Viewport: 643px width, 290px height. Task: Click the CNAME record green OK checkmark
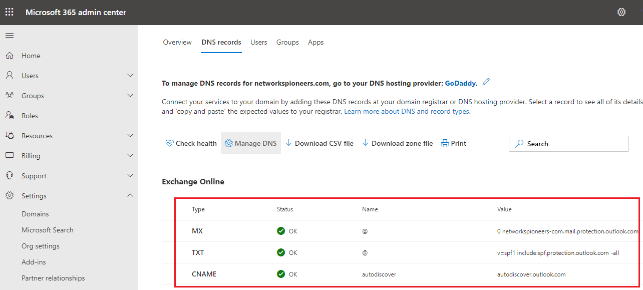pos(281,274)
